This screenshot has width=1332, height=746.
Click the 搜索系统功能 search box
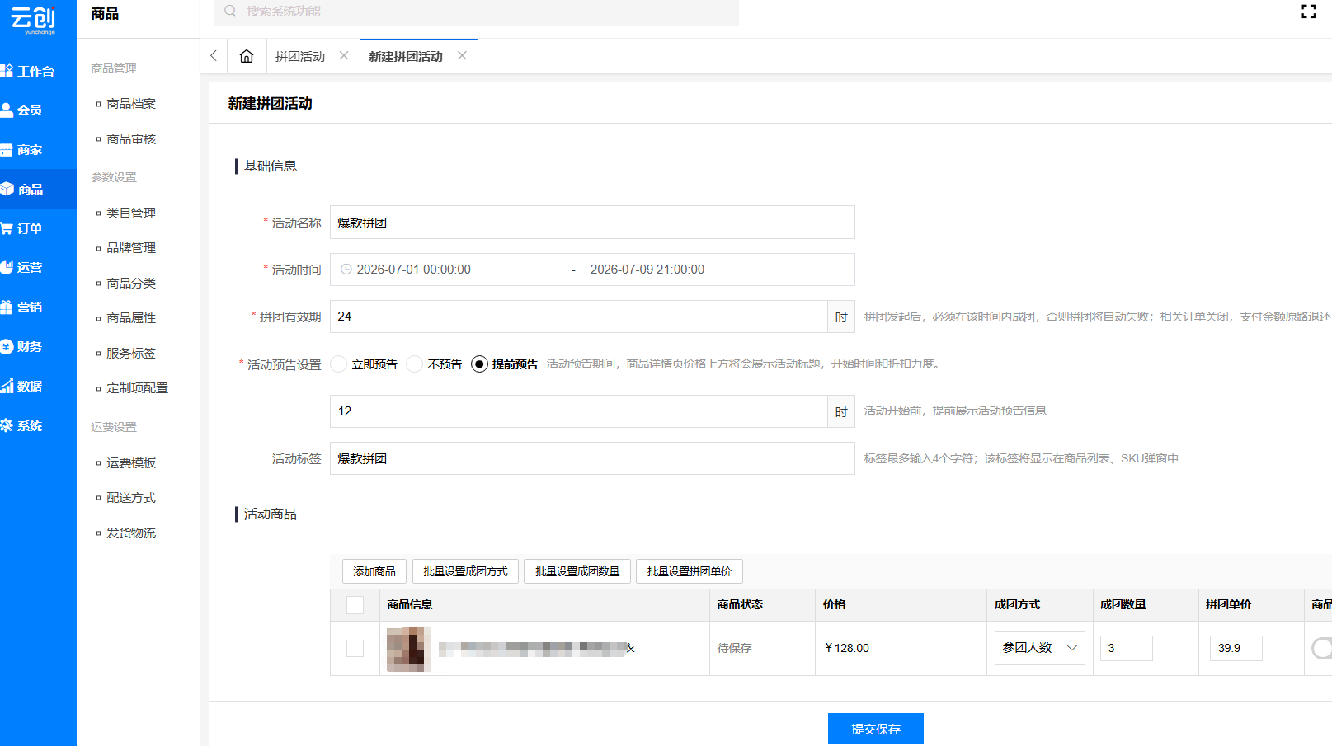(x=476, y=12)
